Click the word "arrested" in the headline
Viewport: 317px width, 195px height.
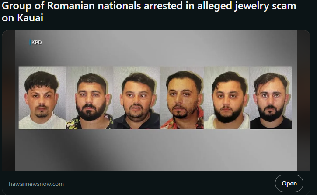pyautogui.click(x=164, y=5)
